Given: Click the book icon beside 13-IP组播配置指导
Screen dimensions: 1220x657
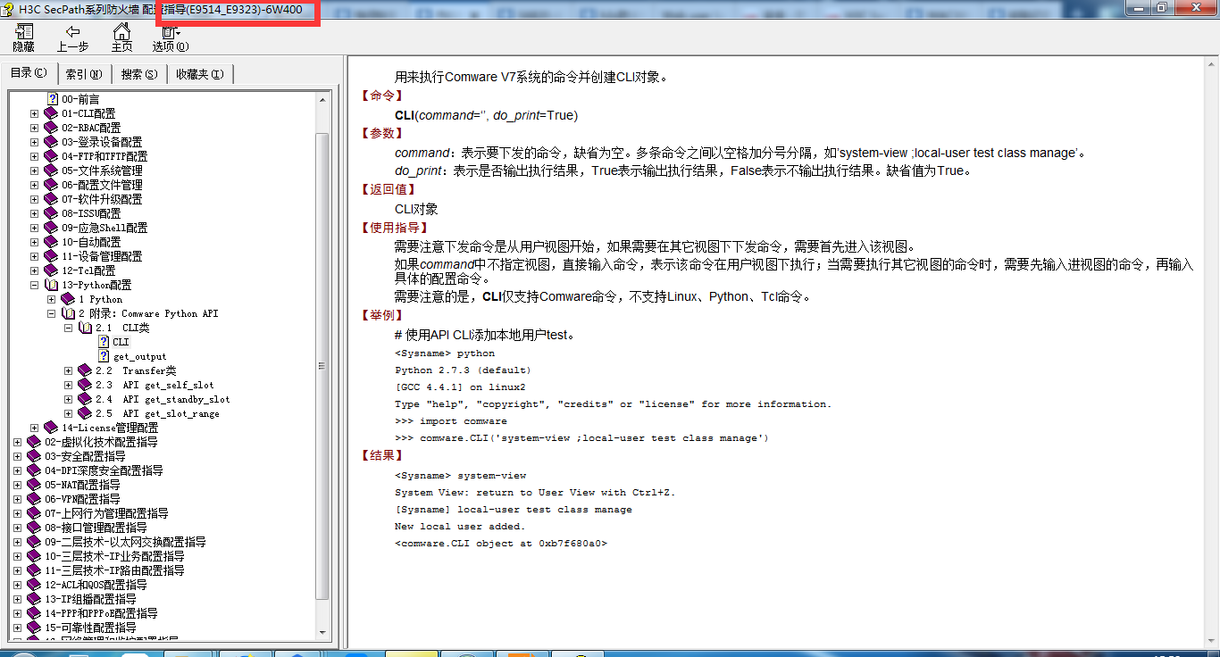Looking at the screenshot, I should point(34,599).
